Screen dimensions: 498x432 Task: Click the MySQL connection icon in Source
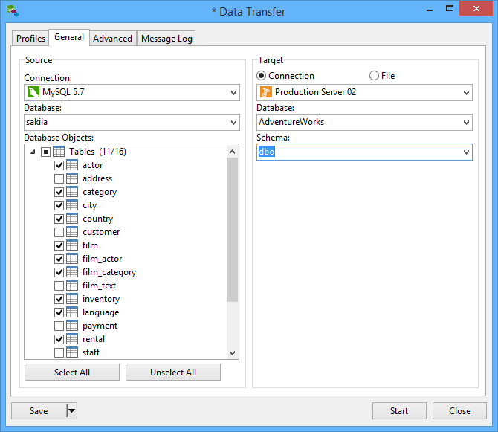33,92
